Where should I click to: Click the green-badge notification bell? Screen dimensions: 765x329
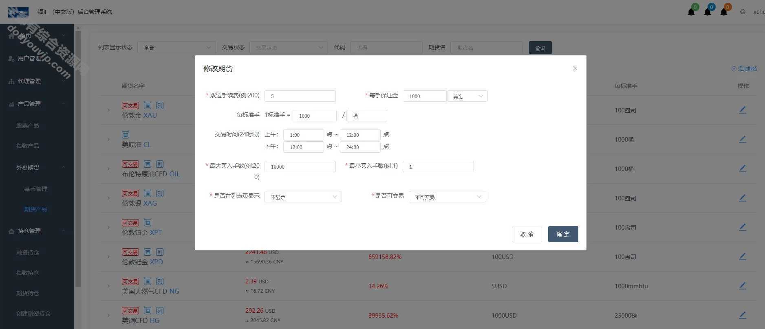pos(691,12)
